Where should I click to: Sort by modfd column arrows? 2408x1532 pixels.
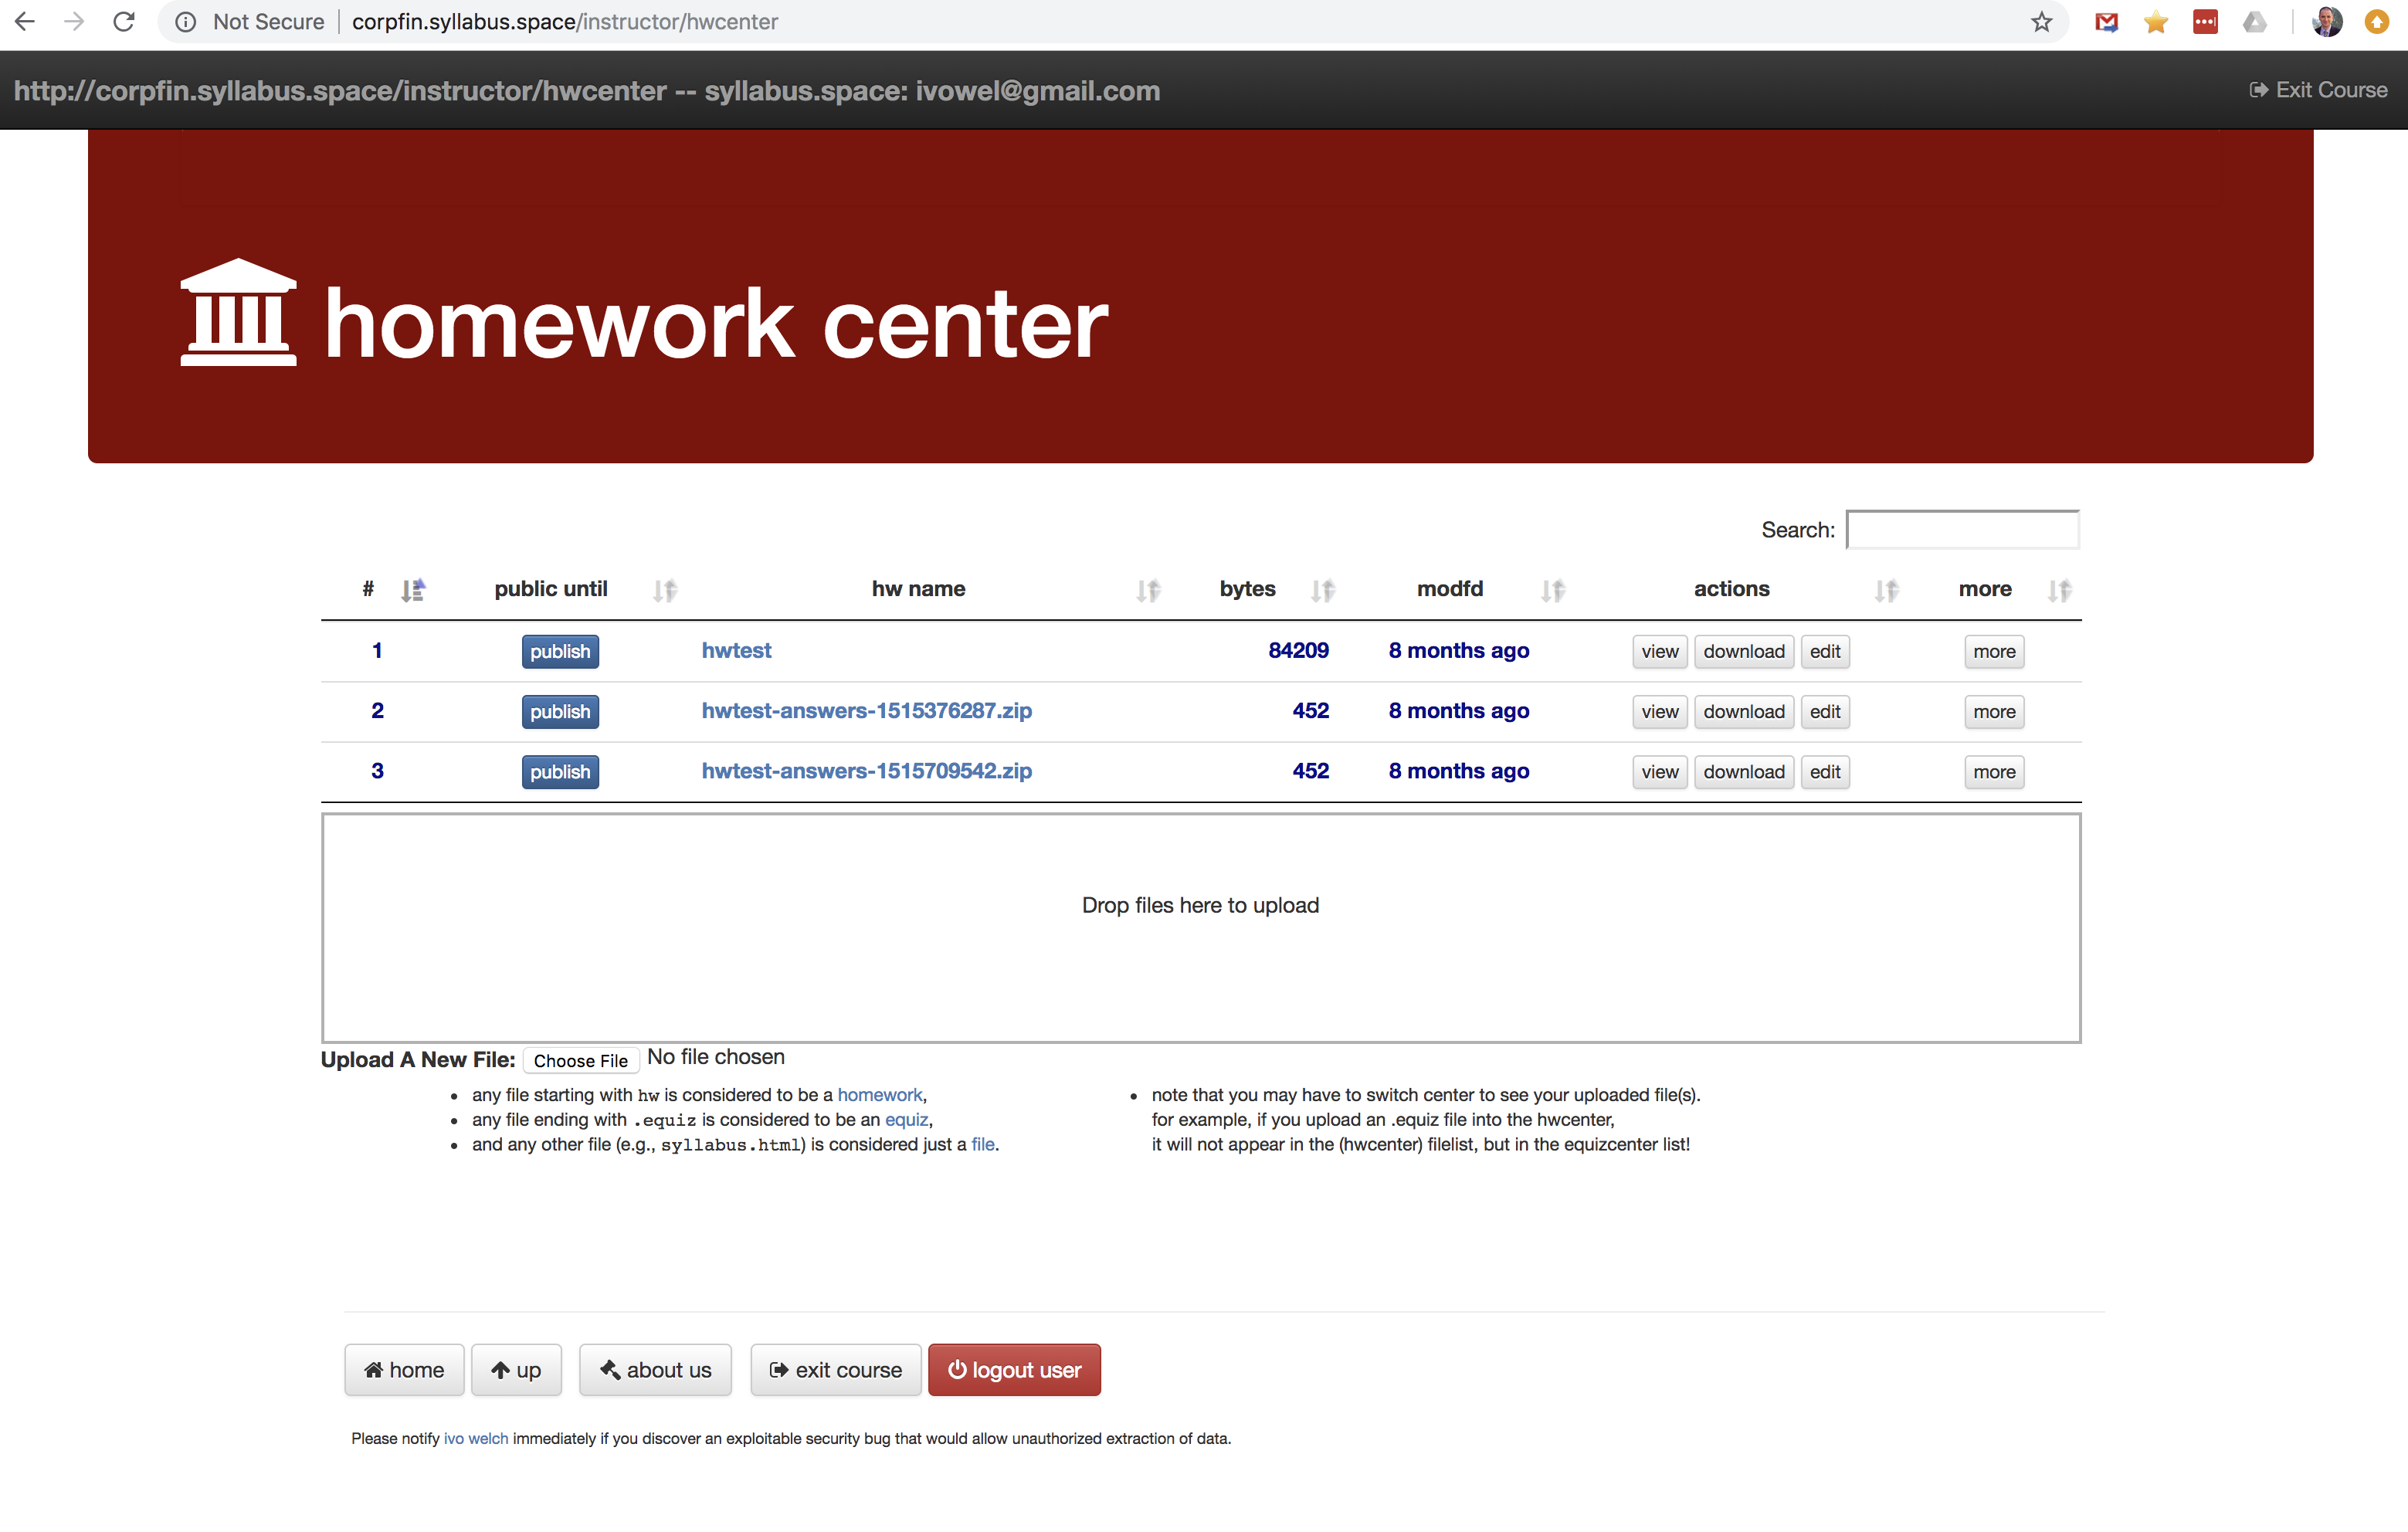coord(1552,590)
